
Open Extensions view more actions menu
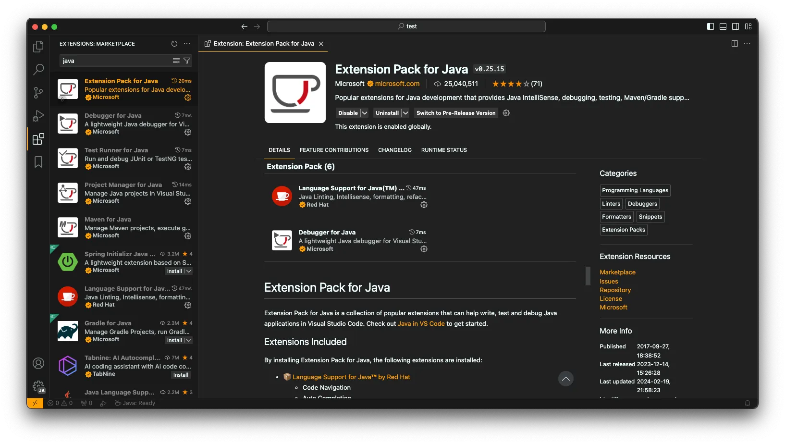187,44
